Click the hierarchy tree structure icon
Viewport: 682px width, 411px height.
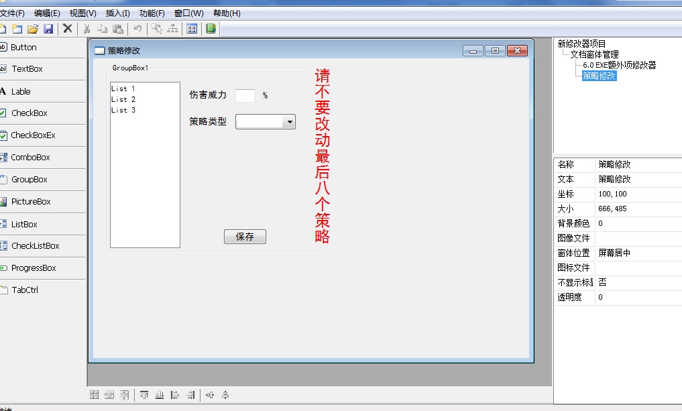172,29
